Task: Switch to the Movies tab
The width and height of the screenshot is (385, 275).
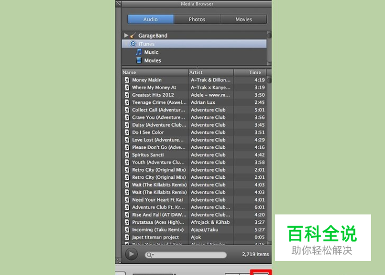Action: pyautogui.click(x=244, y=19)
